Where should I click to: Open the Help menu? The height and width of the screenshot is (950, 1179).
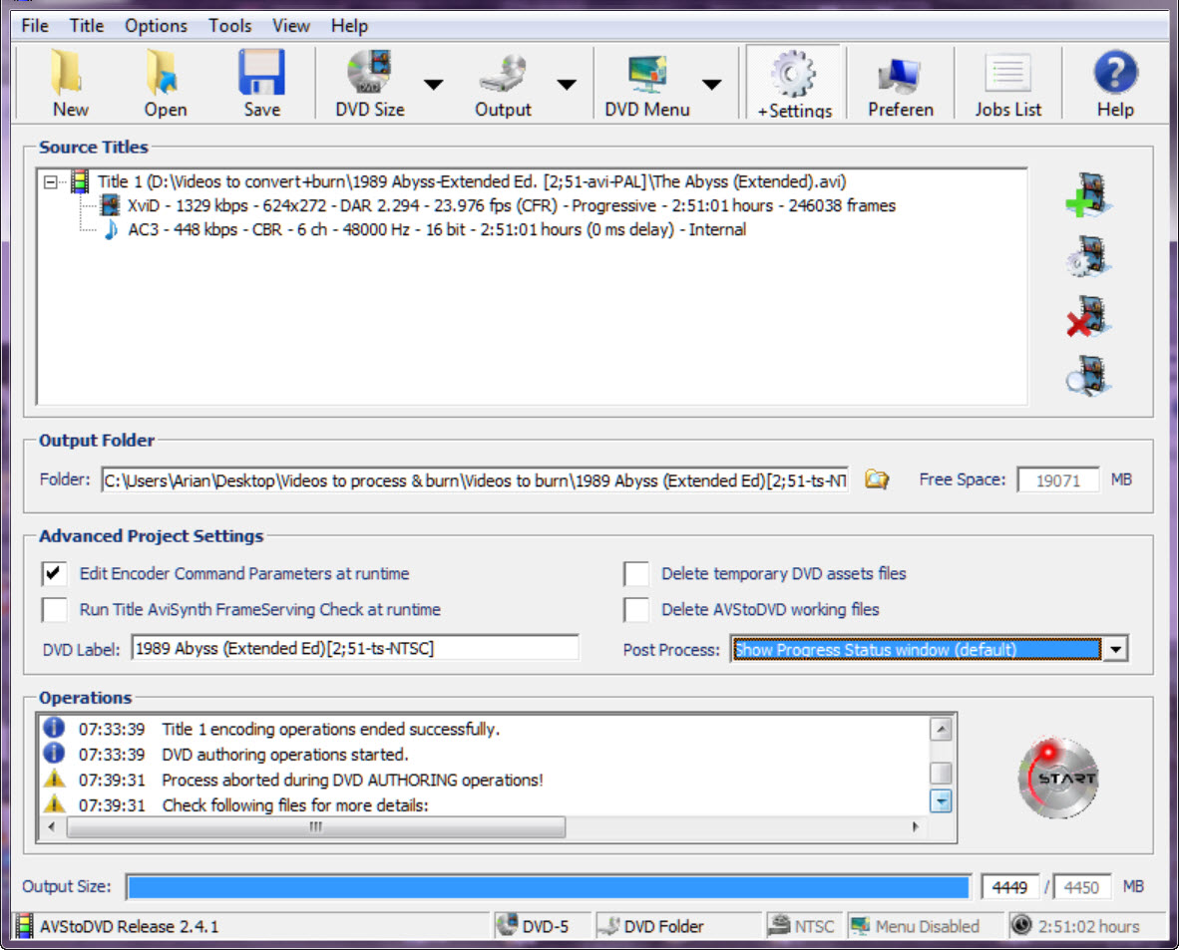click(x=350, y=26)
